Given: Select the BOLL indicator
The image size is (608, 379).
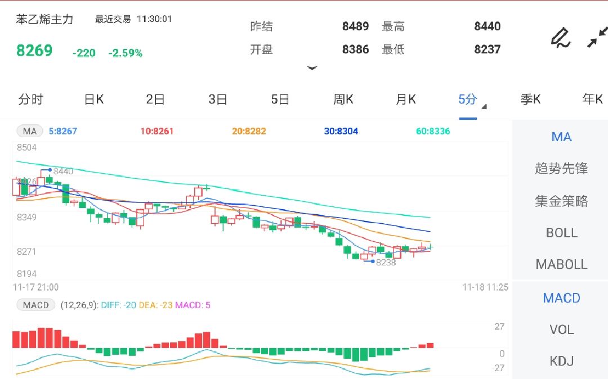Looking at the screenshot, I should pyautogui.click(x=561, y=233).
